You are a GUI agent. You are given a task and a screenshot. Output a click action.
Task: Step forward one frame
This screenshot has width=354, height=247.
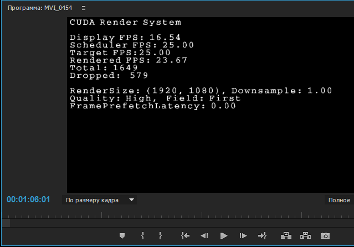click(x=243, y=236)
